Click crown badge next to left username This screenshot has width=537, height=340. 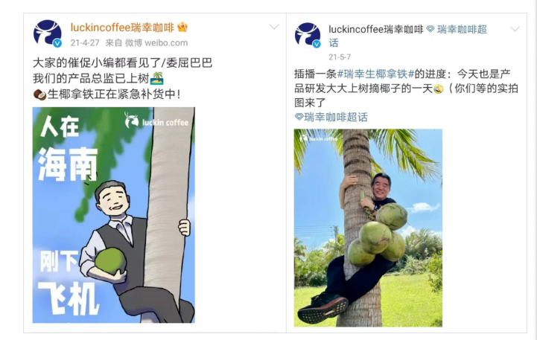182,27
